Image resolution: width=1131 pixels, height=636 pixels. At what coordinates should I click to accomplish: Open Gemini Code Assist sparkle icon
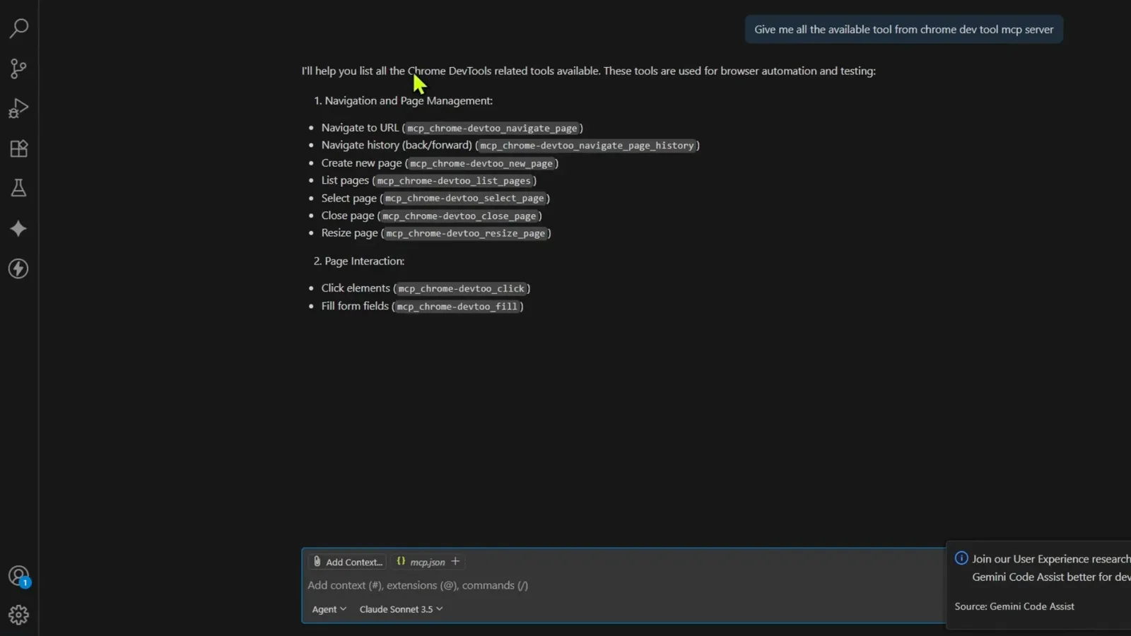19,228
